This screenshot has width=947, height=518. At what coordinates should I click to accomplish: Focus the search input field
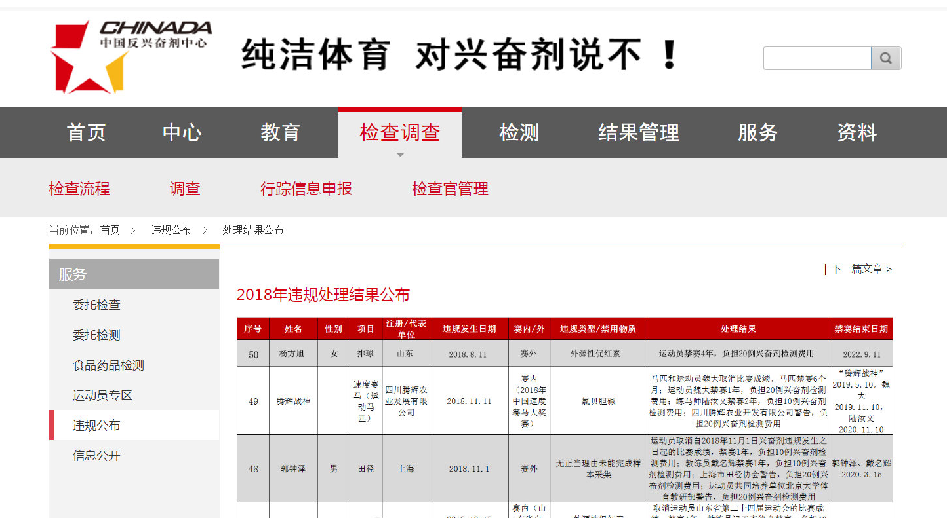click(x=817, y=58)
